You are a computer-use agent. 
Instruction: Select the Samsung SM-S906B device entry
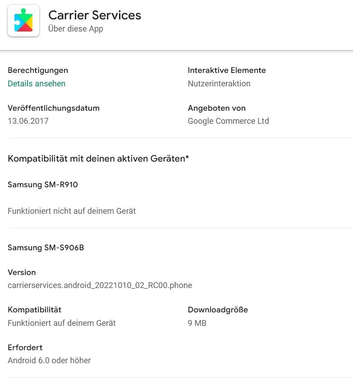(46, 248)
